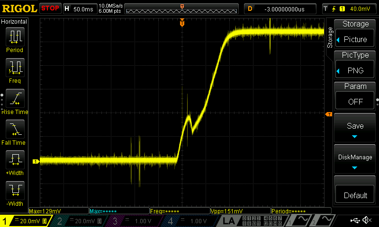Turn on channel 3 at 1.00 V
379x227 pixels.
click(x=133, y=221)
